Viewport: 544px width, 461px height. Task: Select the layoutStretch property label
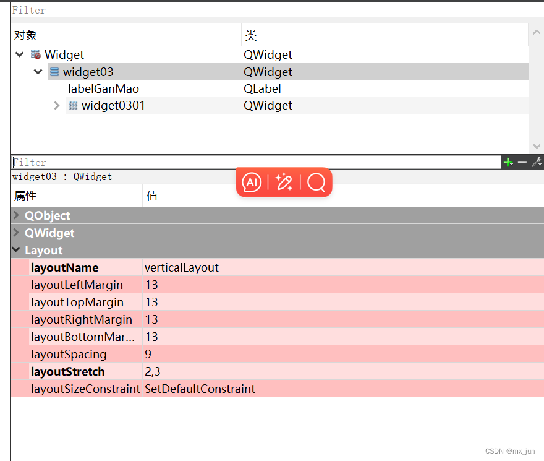[67, 371]
